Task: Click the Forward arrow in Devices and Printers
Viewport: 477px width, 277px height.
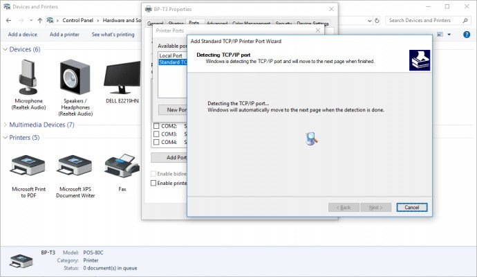Action: (x=21, y=20)
